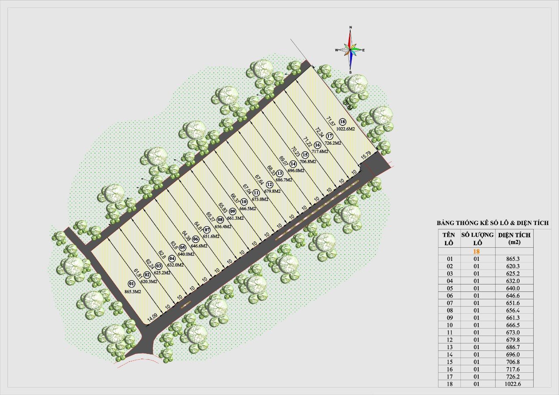Viewport: 559px width, 395px height.
Task: Select circled lot marker 02 on the map
Action: (147, 275)
